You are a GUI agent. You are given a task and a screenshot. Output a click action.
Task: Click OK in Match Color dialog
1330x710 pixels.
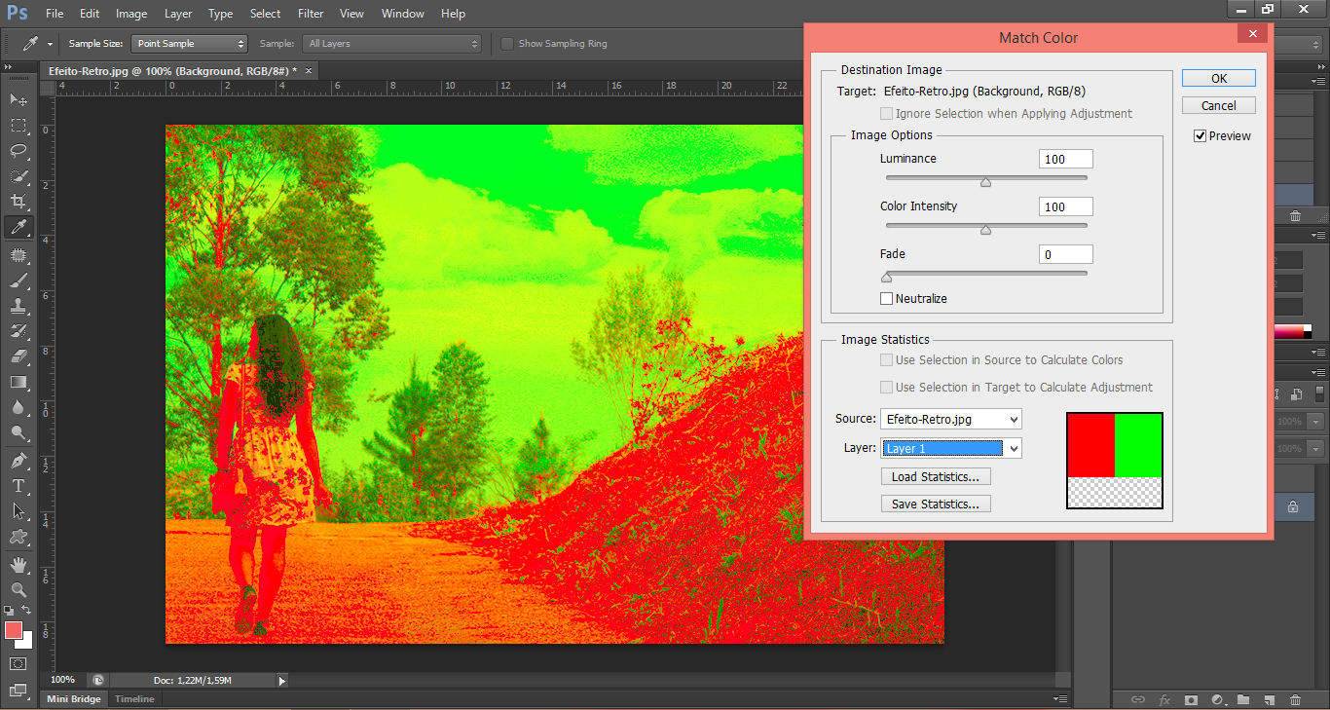click(1218, 78)
